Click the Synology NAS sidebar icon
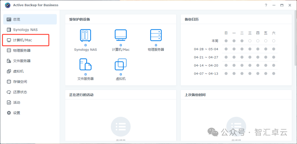The width and height of the screenshot is (297, 144). point(9,30)
